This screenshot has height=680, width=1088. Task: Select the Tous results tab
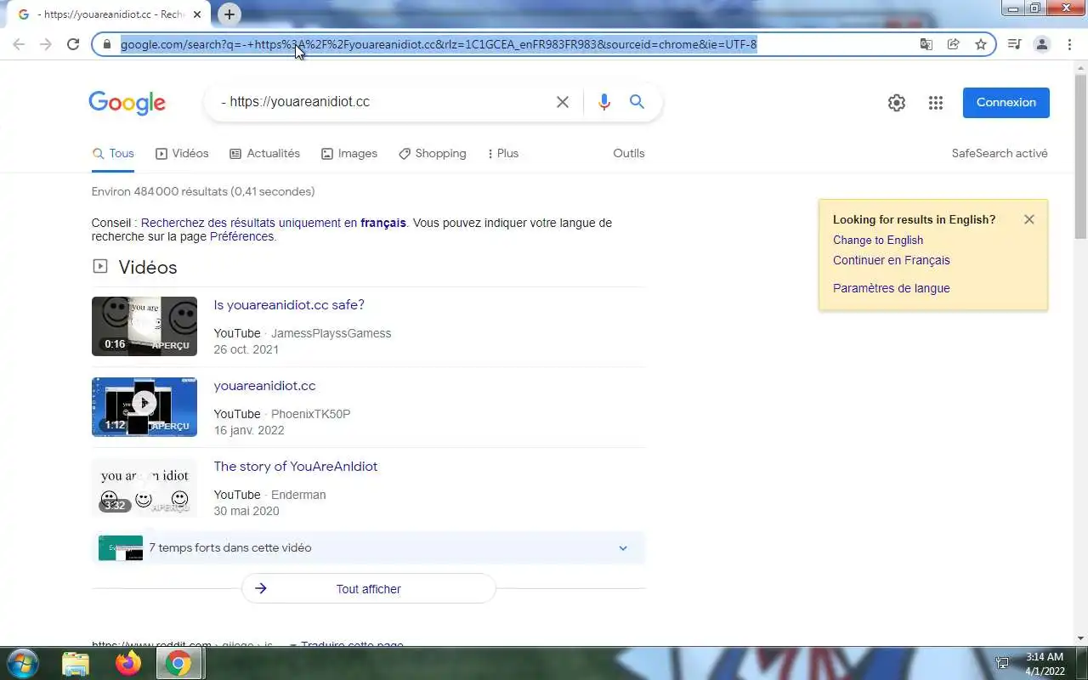113,154
